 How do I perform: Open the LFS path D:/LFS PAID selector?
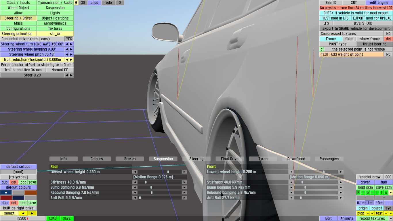click(363, 23)
